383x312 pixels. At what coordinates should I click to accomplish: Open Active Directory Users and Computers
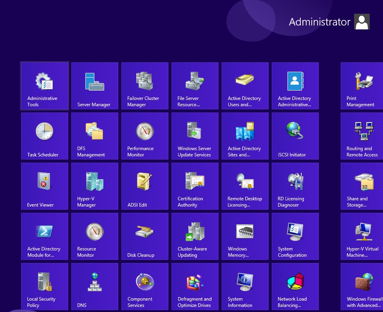coord(245,86)
